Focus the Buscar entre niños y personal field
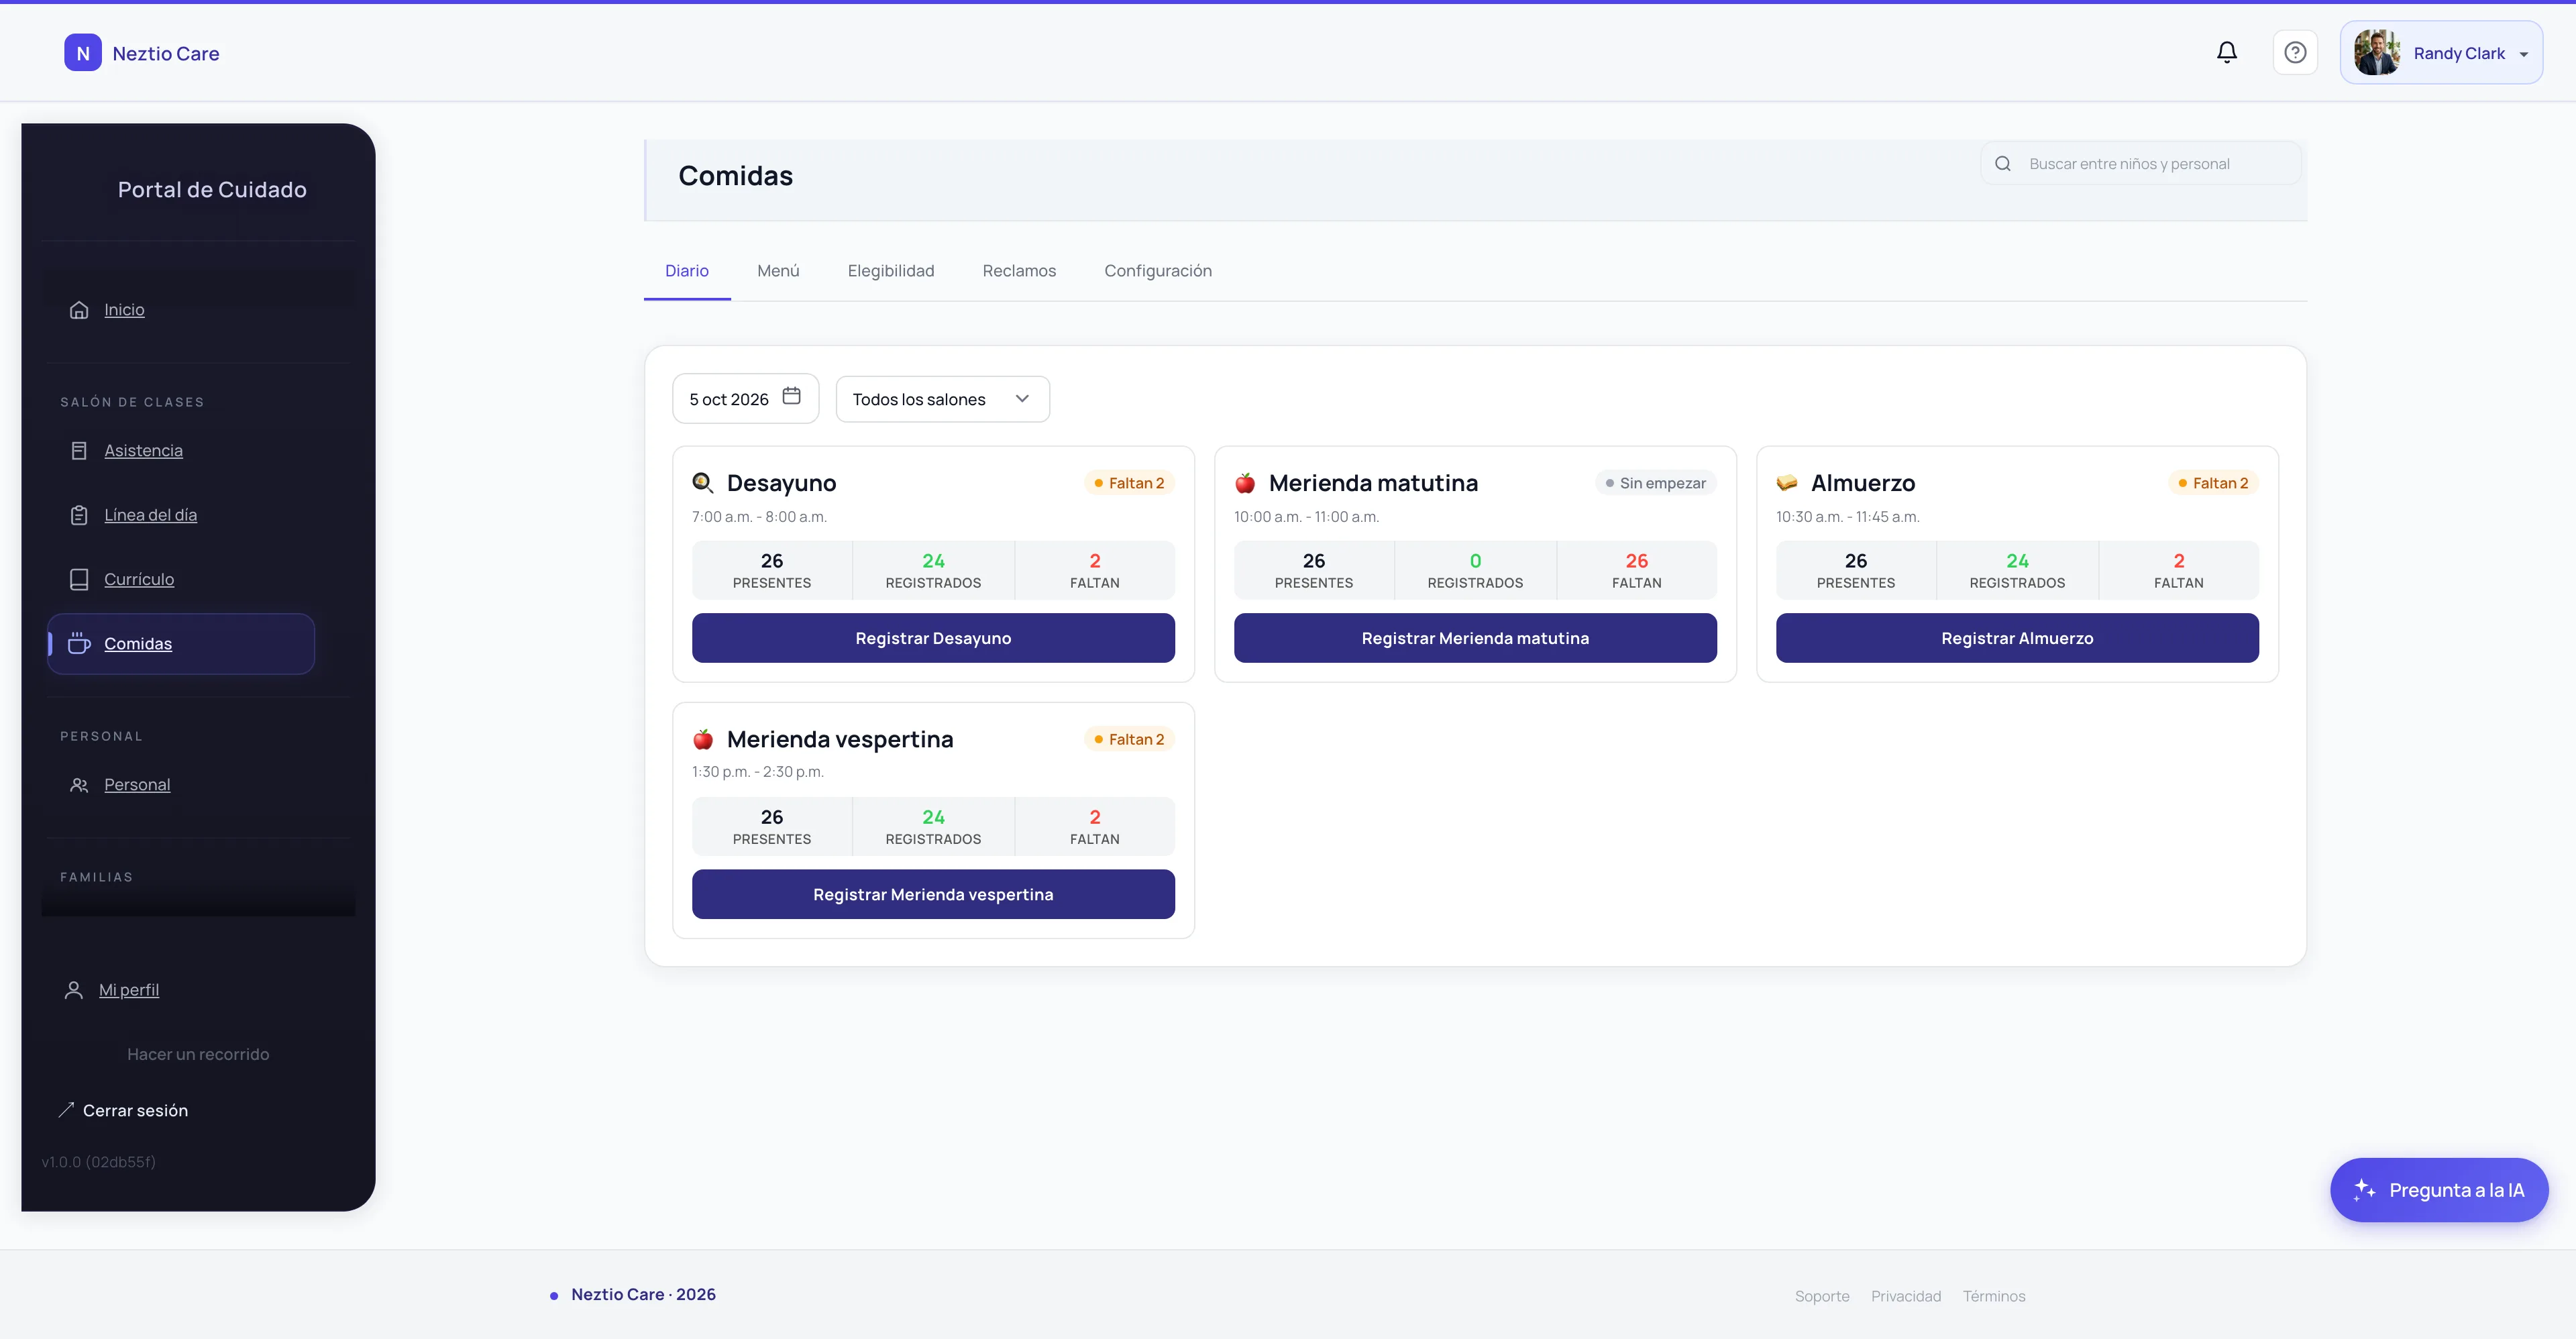Viewport: 2576px width, 1339px height. [2140, 164]
